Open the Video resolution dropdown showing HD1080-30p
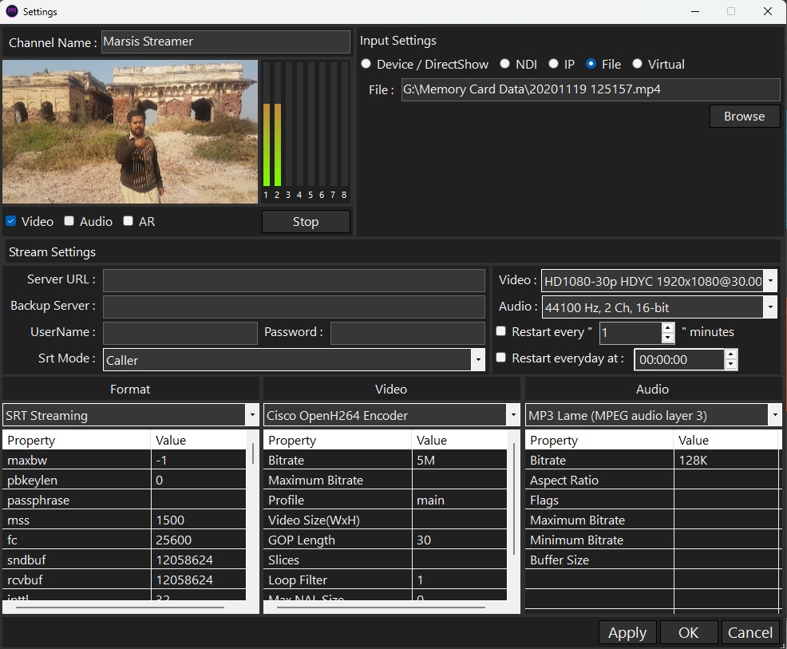787x649 pixels. (x=769, y=280)
